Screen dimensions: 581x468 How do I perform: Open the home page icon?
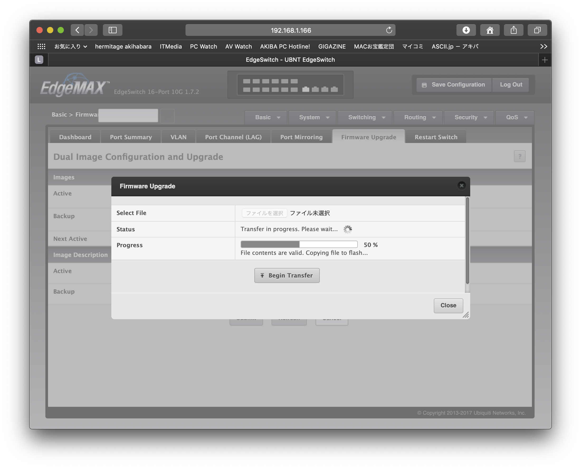[x=490, y=30]
